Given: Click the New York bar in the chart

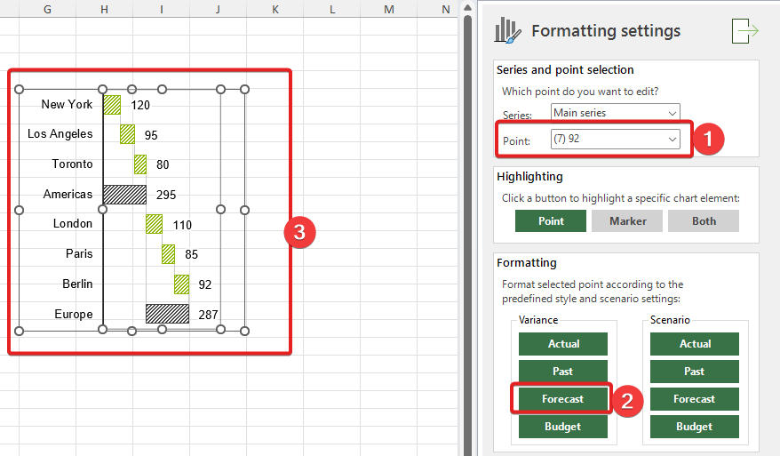Looking at the screenshot, I should pyautogui.click(x=112, y=105).
